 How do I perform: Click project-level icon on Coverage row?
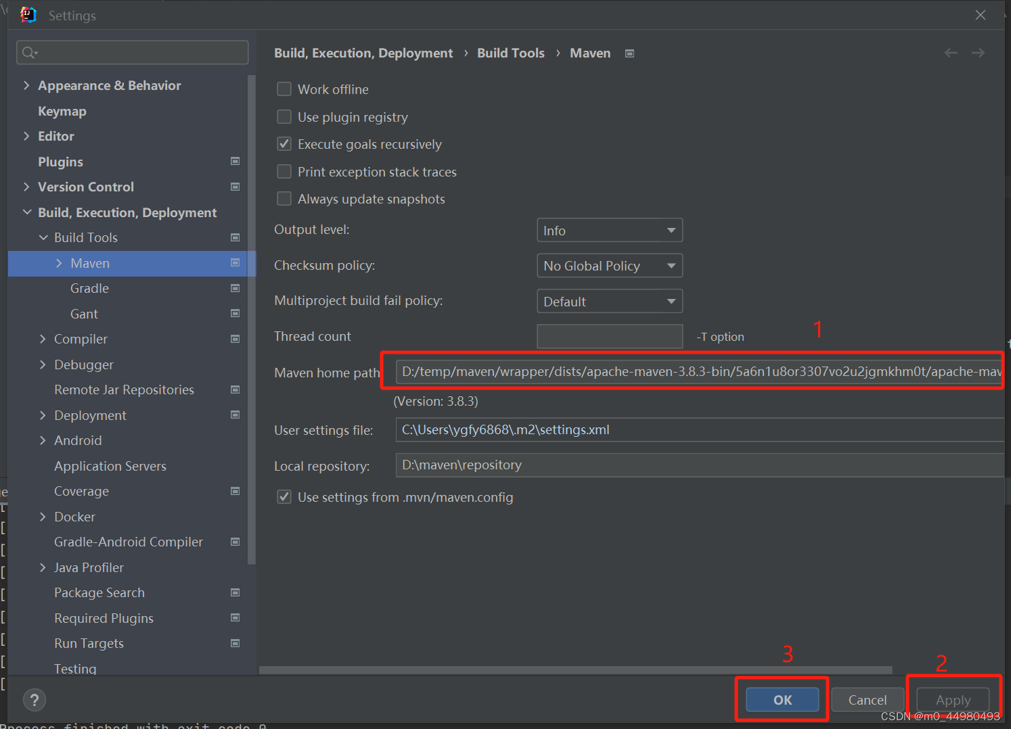[x=235, y=491]
